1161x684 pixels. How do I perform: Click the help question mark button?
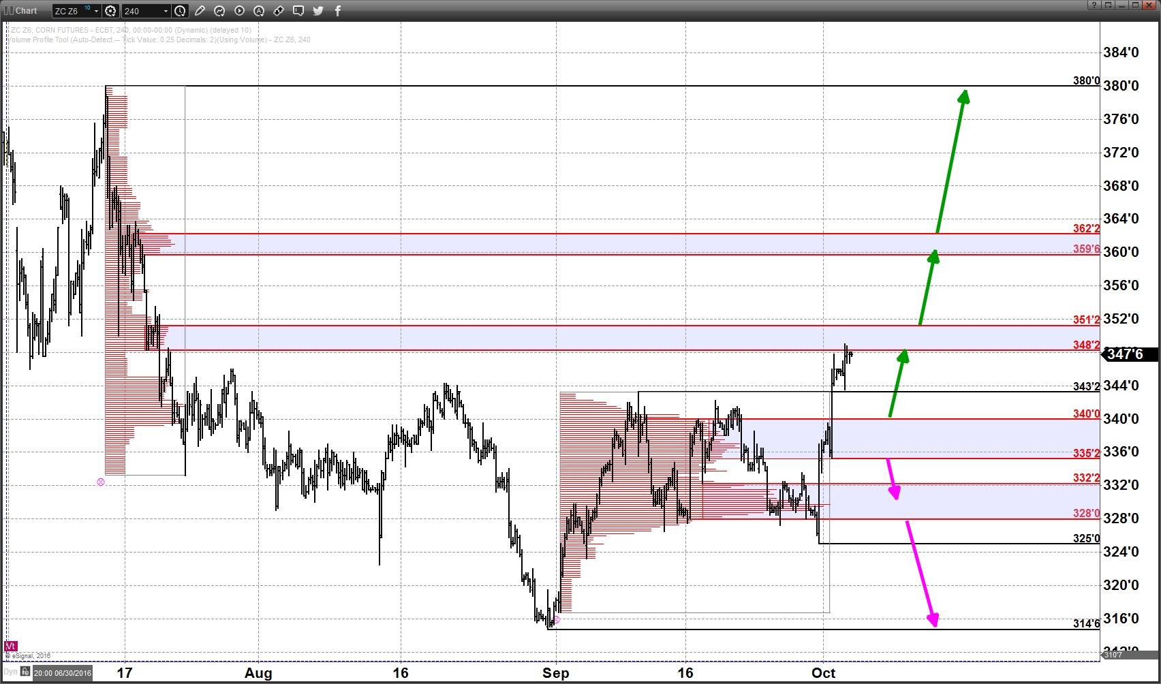1094,5
